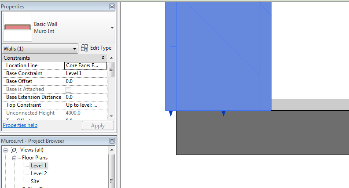Click the Base Extension Distance value field
This screenshot has width=349, height=188.
click(x=85, y=97)
